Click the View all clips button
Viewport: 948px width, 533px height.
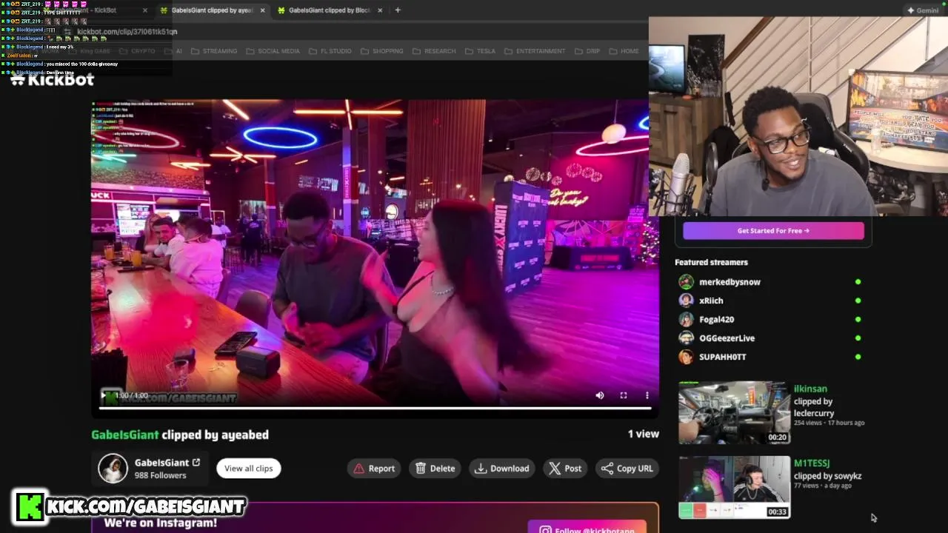(249, 468)
